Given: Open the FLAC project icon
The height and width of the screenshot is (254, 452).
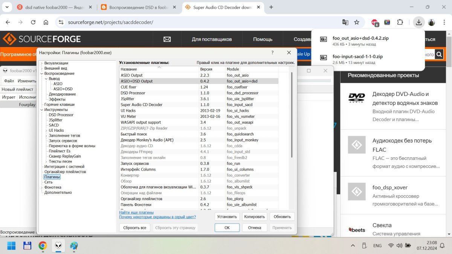Looking at the screenshot, I should pos(356,144).
